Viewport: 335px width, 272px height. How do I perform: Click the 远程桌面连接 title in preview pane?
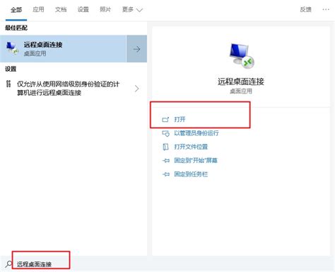click(241, 81)
